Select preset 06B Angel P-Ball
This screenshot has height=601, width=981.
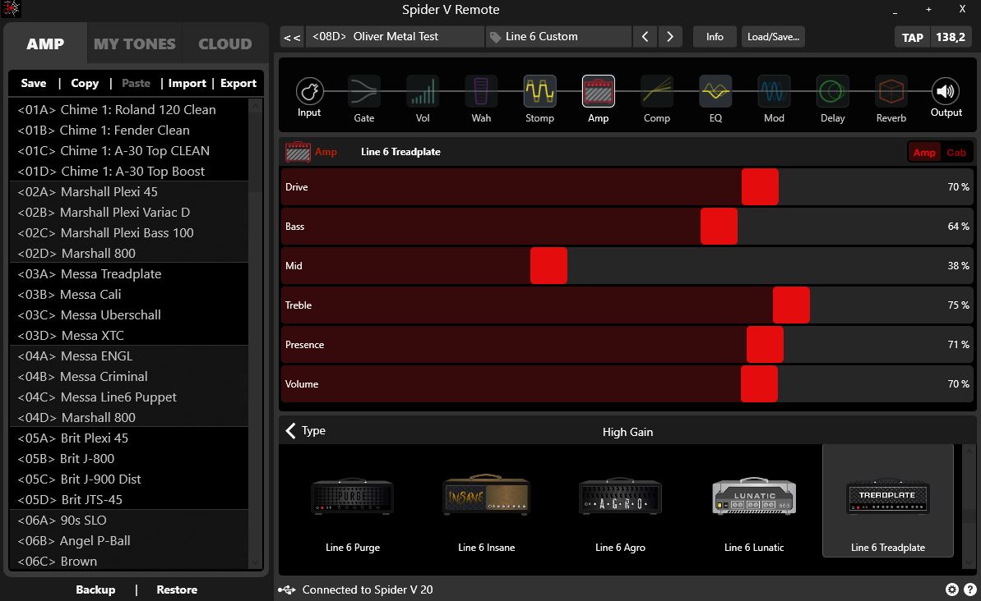(129, 541)
